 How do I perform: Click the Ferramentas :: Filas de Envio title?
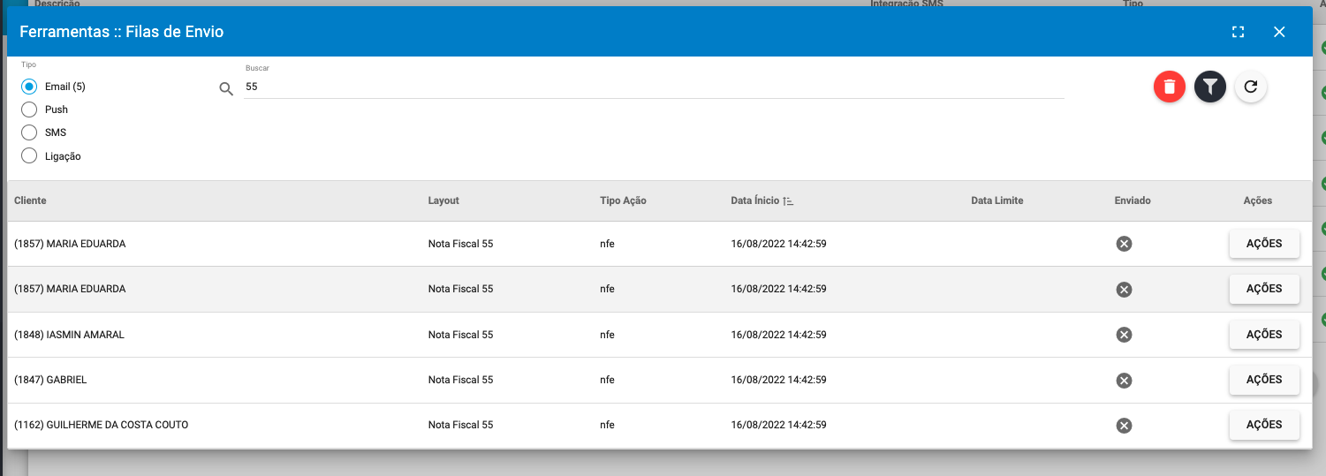click(x=121, y=32)
